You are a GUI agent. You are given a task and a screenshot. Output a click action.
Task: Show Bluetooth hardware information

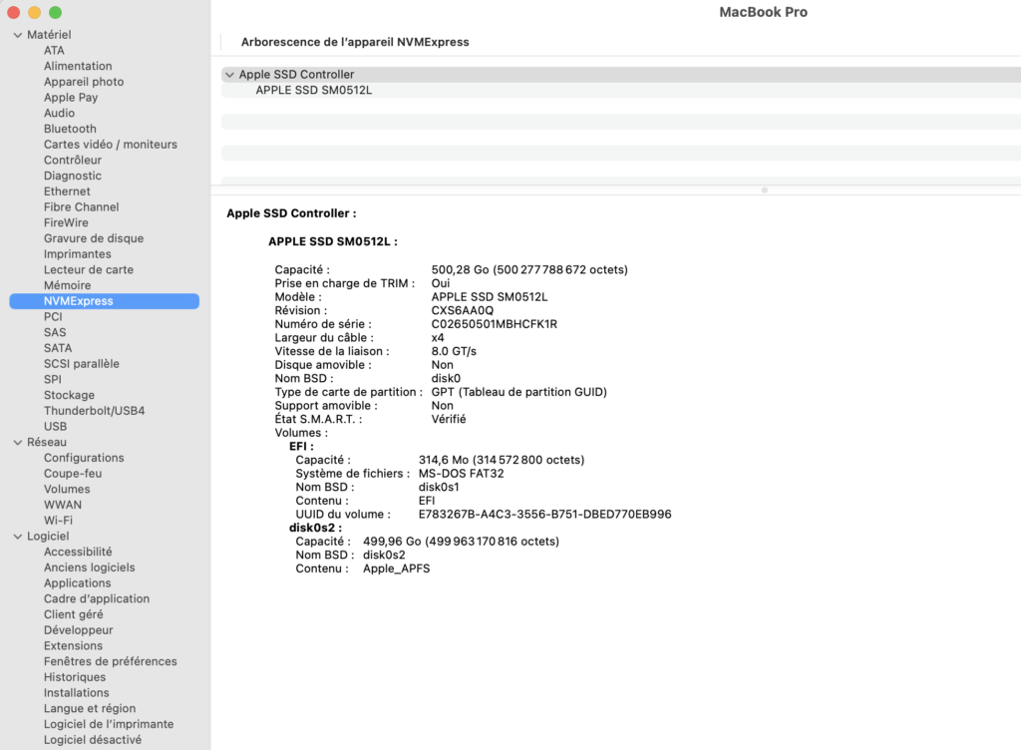click(x=70, y=129)
